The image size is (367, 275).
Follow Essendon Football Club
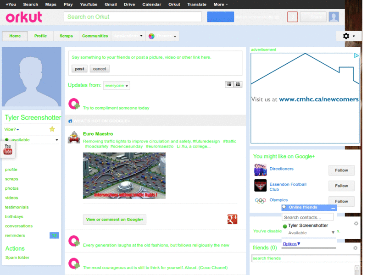click(341, 186)
